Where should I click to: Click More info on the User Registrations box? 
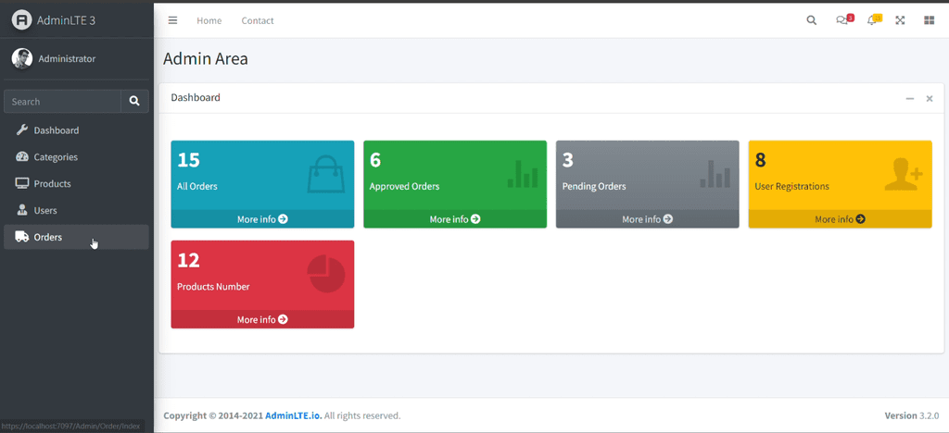[x=840, y=219]
